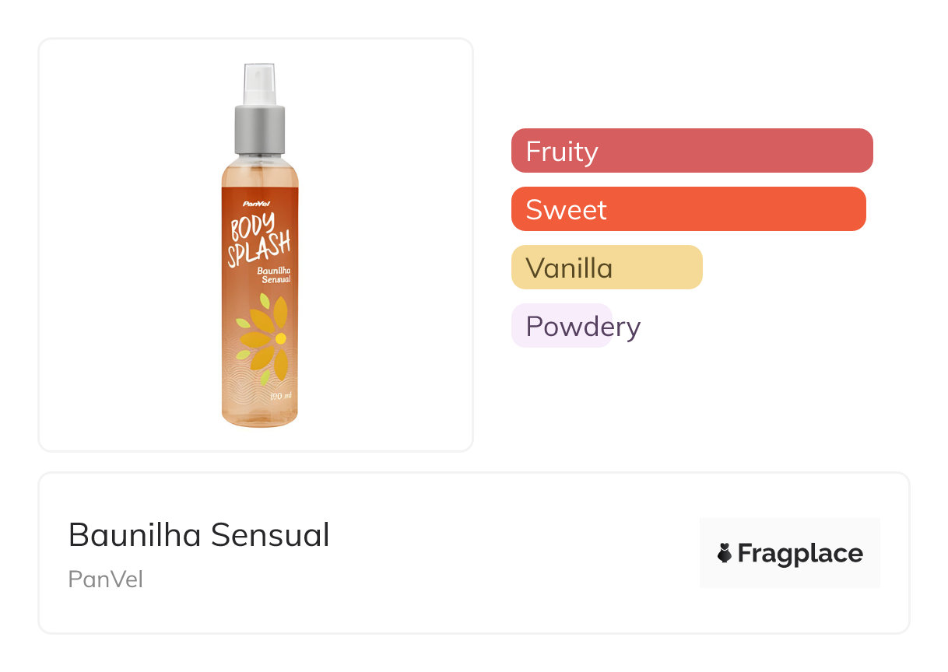Click the Powdery text label

pos(583,327)
